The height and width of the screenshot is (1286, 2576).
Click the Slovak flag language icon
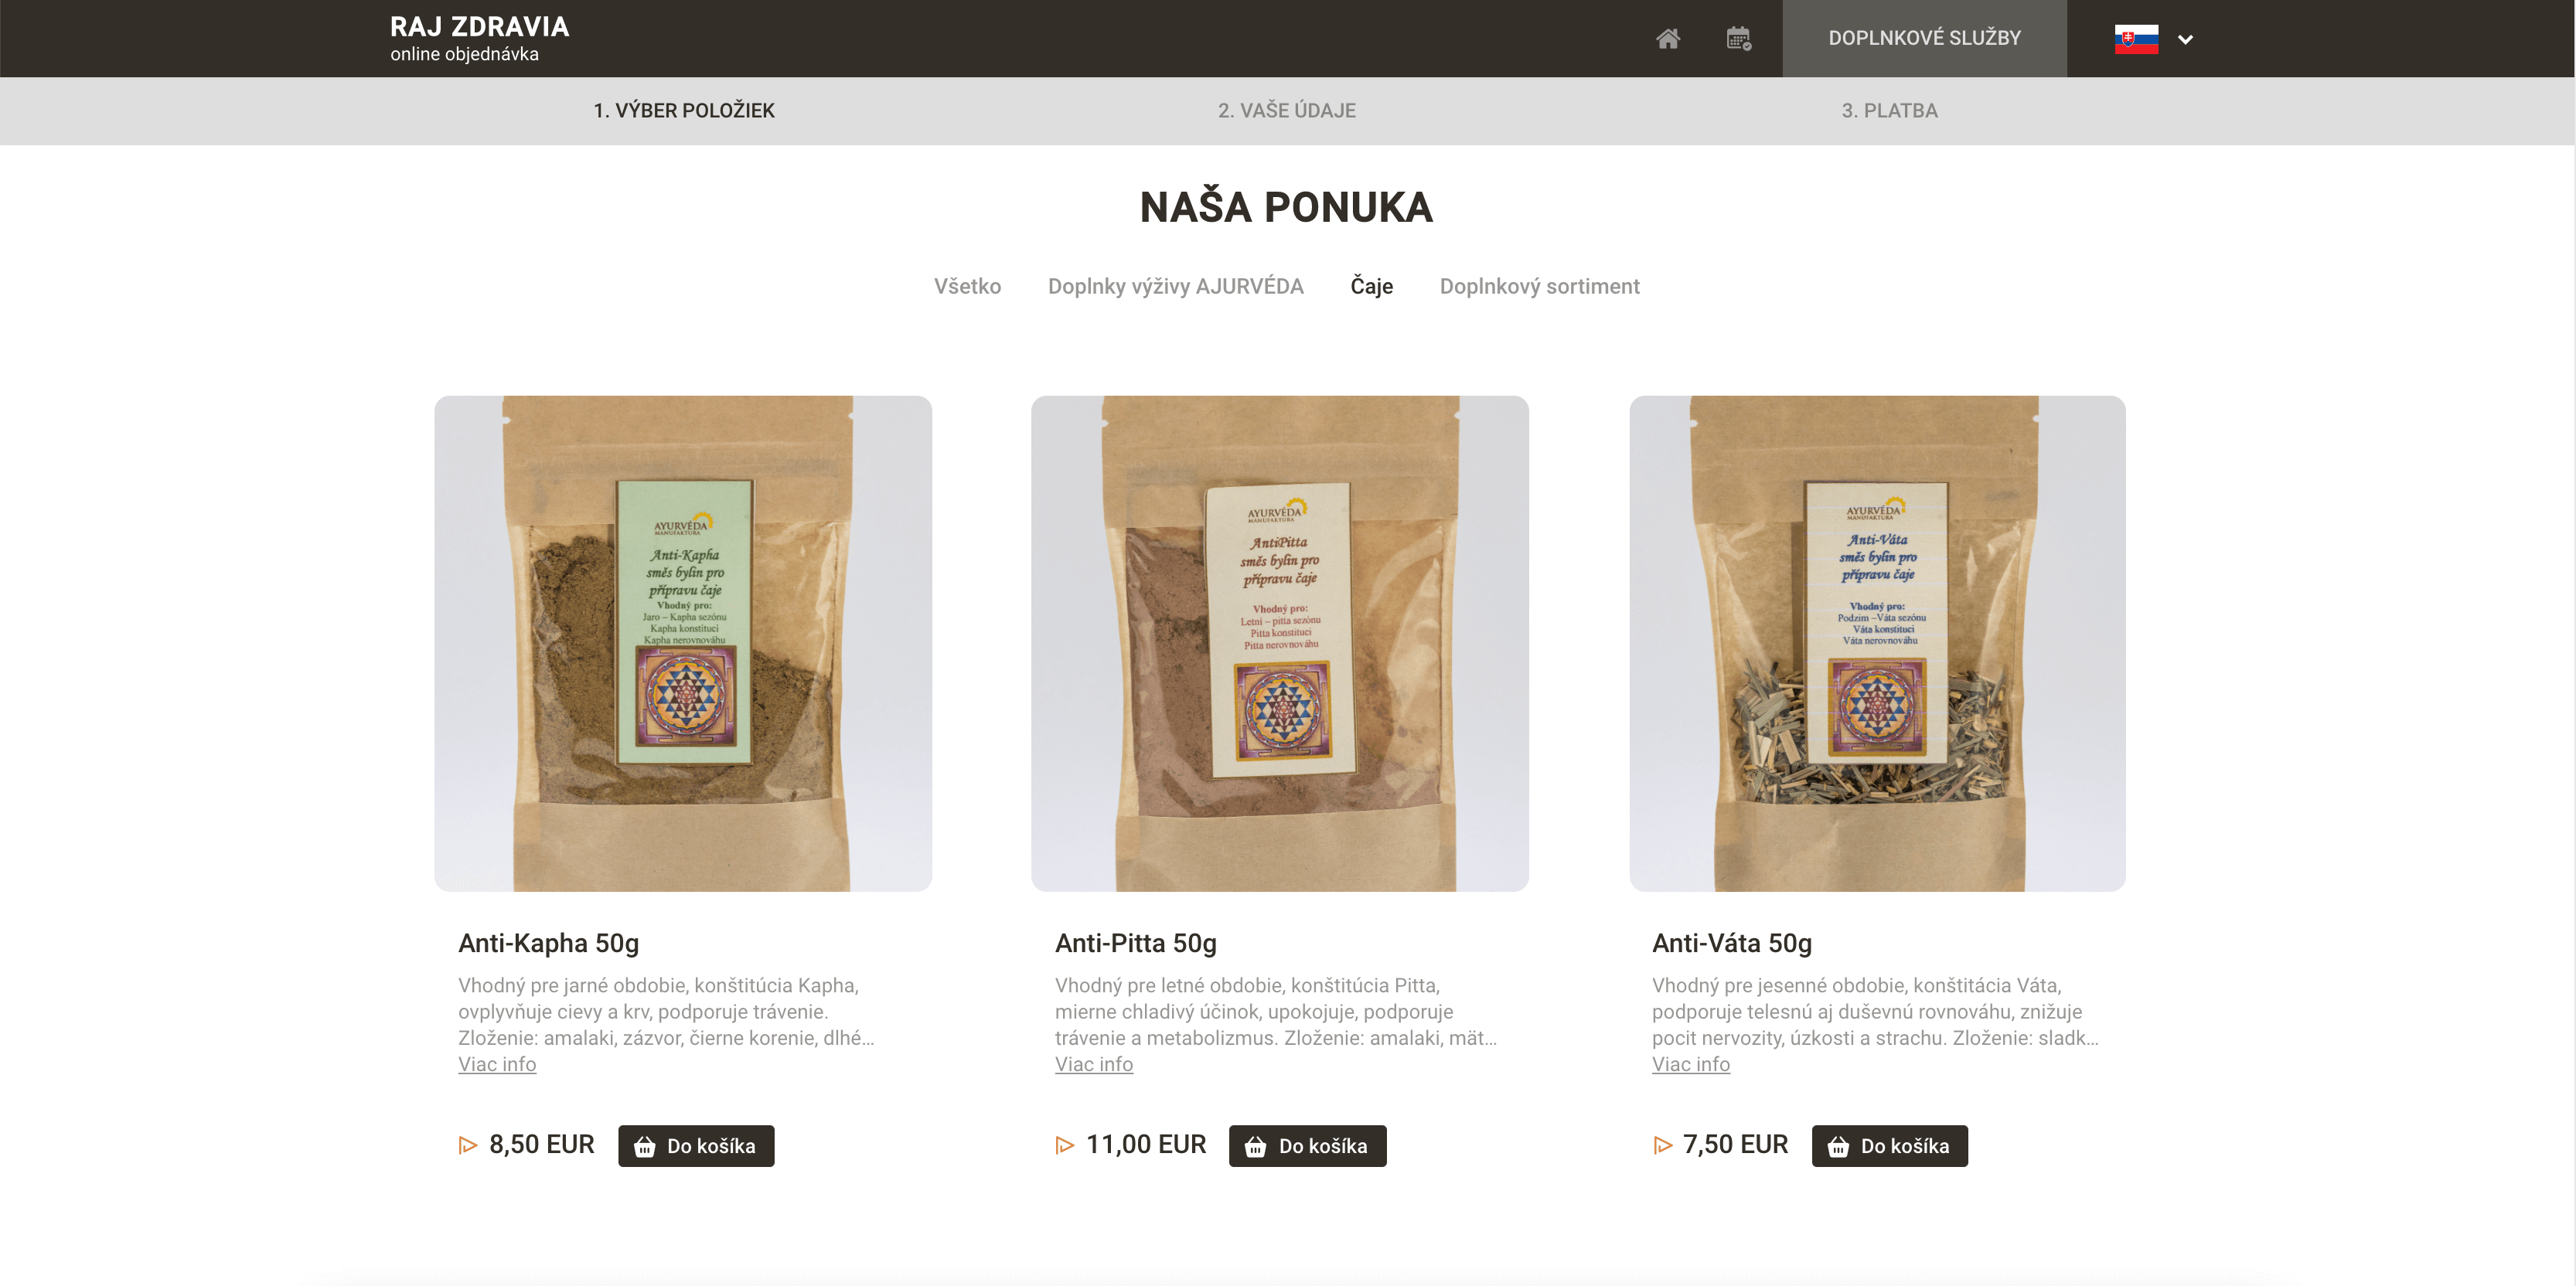tap(2136, 39)
